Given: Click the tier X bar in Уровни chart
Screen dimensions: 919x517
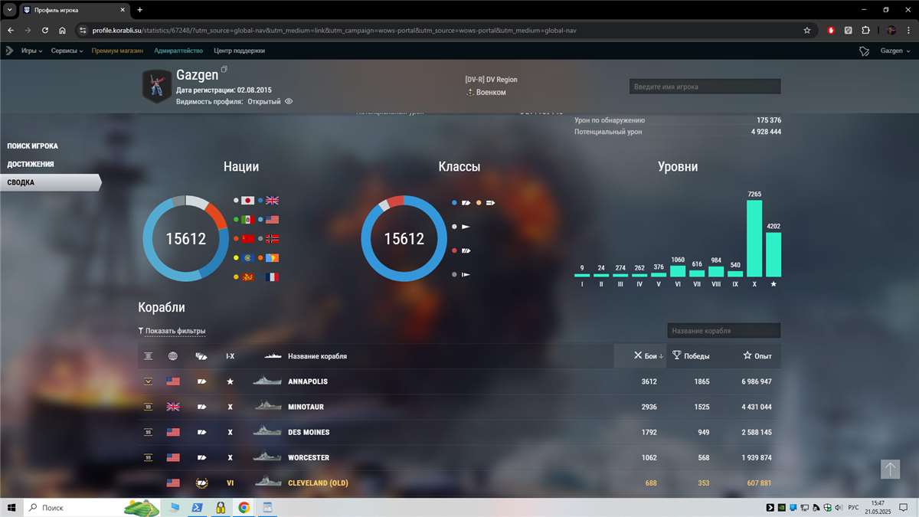Looking at the screenshot, I should pyautogui.click(x=754, y=237).
